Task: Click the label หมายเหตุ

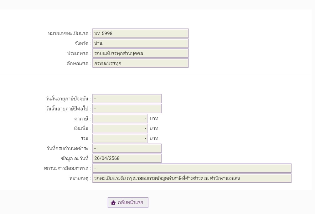Action: (80, 178)
